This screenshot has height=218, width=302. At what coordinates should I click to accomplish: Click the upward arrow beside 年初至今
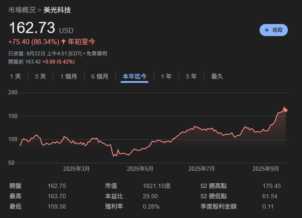(63, 42)
